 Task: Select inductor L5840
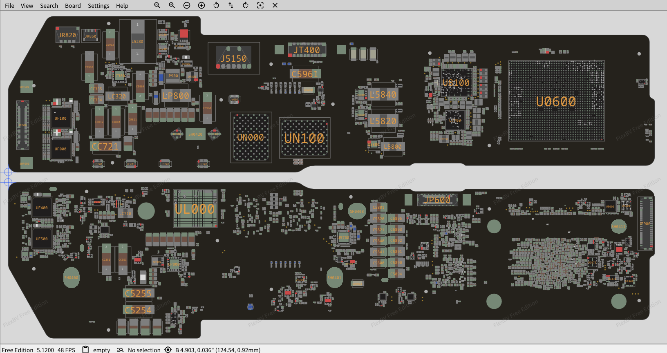[383, 95]
